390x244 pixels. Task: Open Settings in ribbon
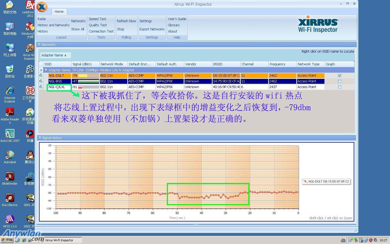[146, 21]
